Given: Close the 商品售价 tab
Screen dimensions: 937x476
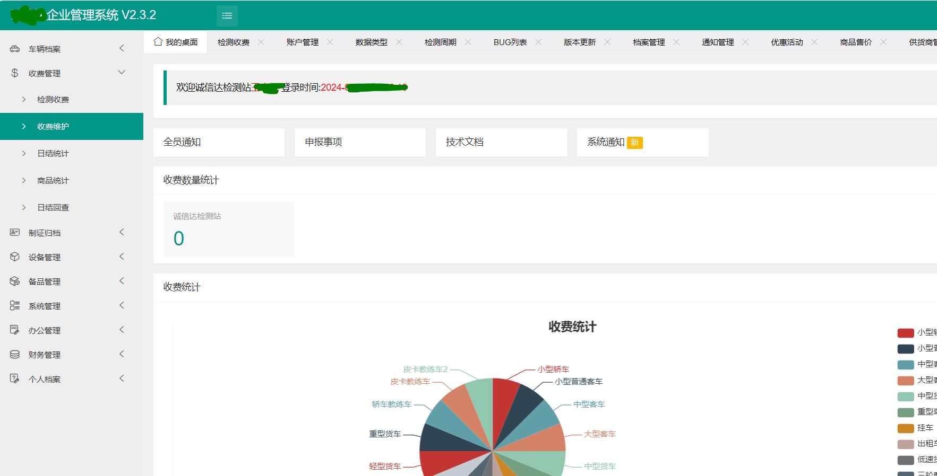Looking at the screenshot, I should [x=883, y=42].
